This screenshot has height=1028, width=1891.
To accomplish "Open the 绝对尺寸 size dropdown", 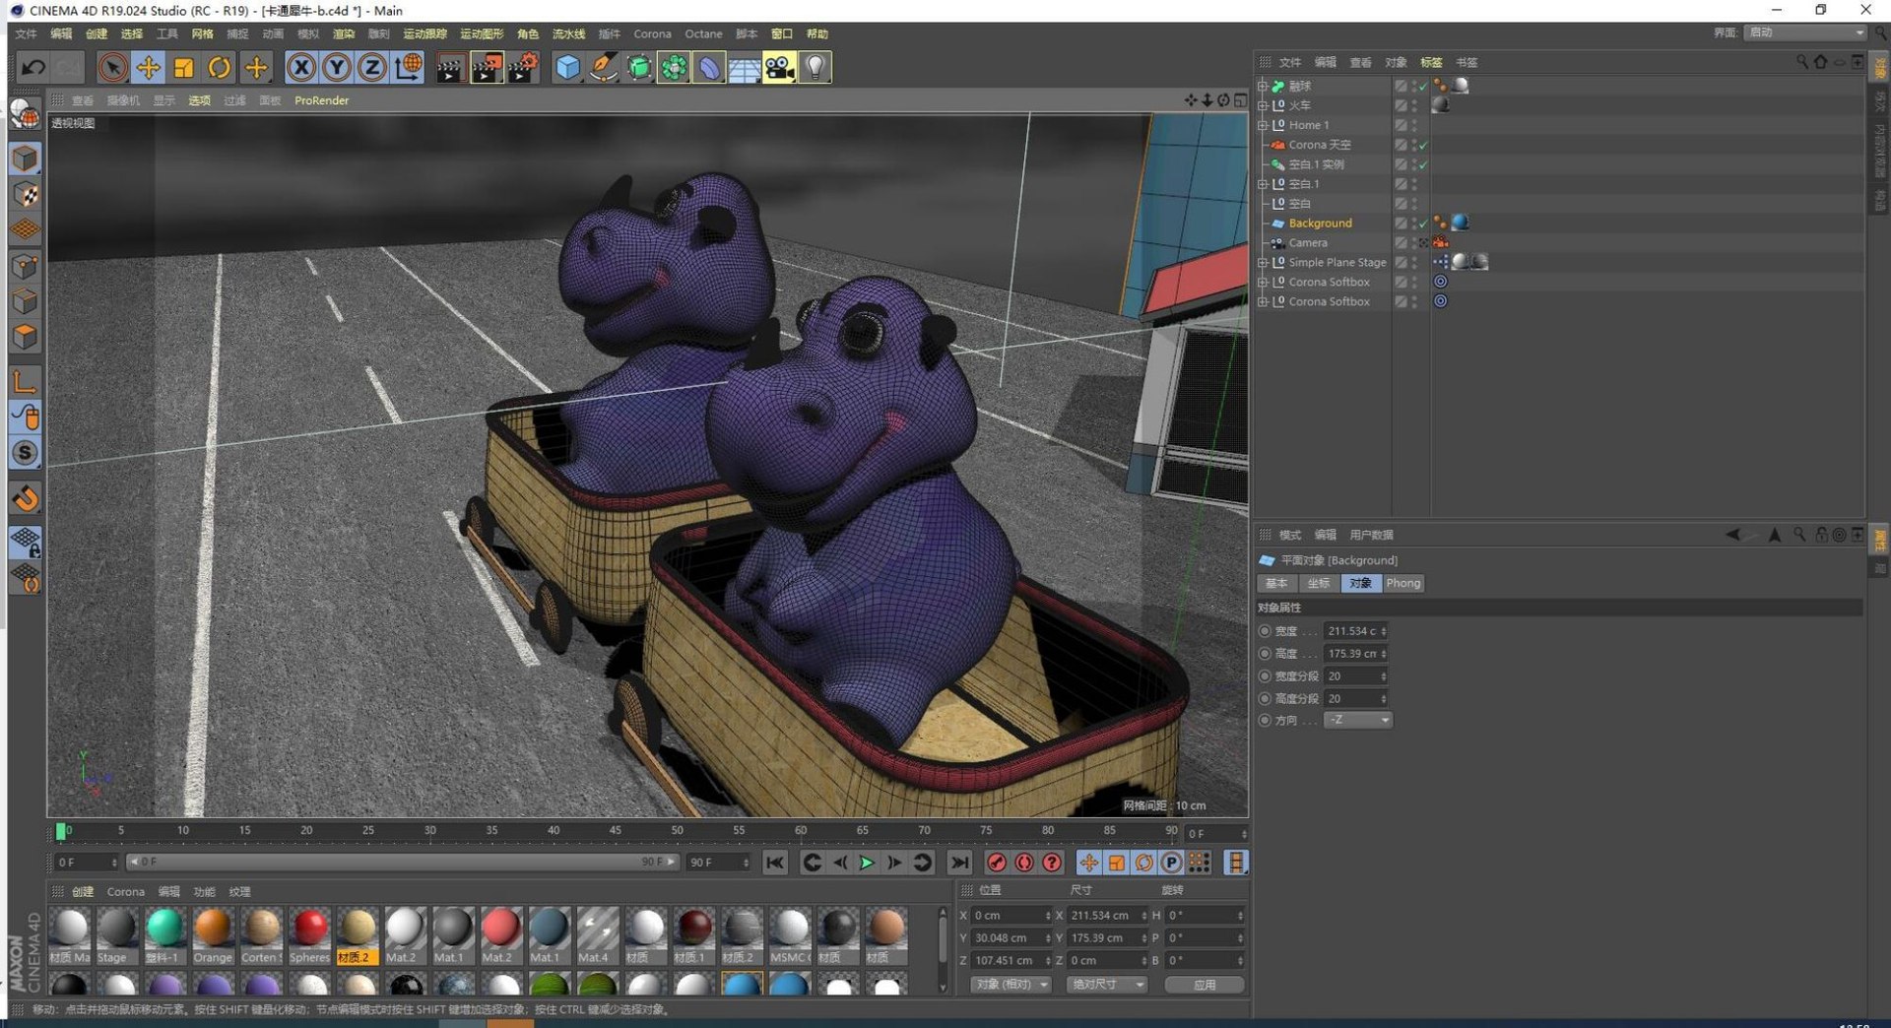I will click(x=1107, y=985).
